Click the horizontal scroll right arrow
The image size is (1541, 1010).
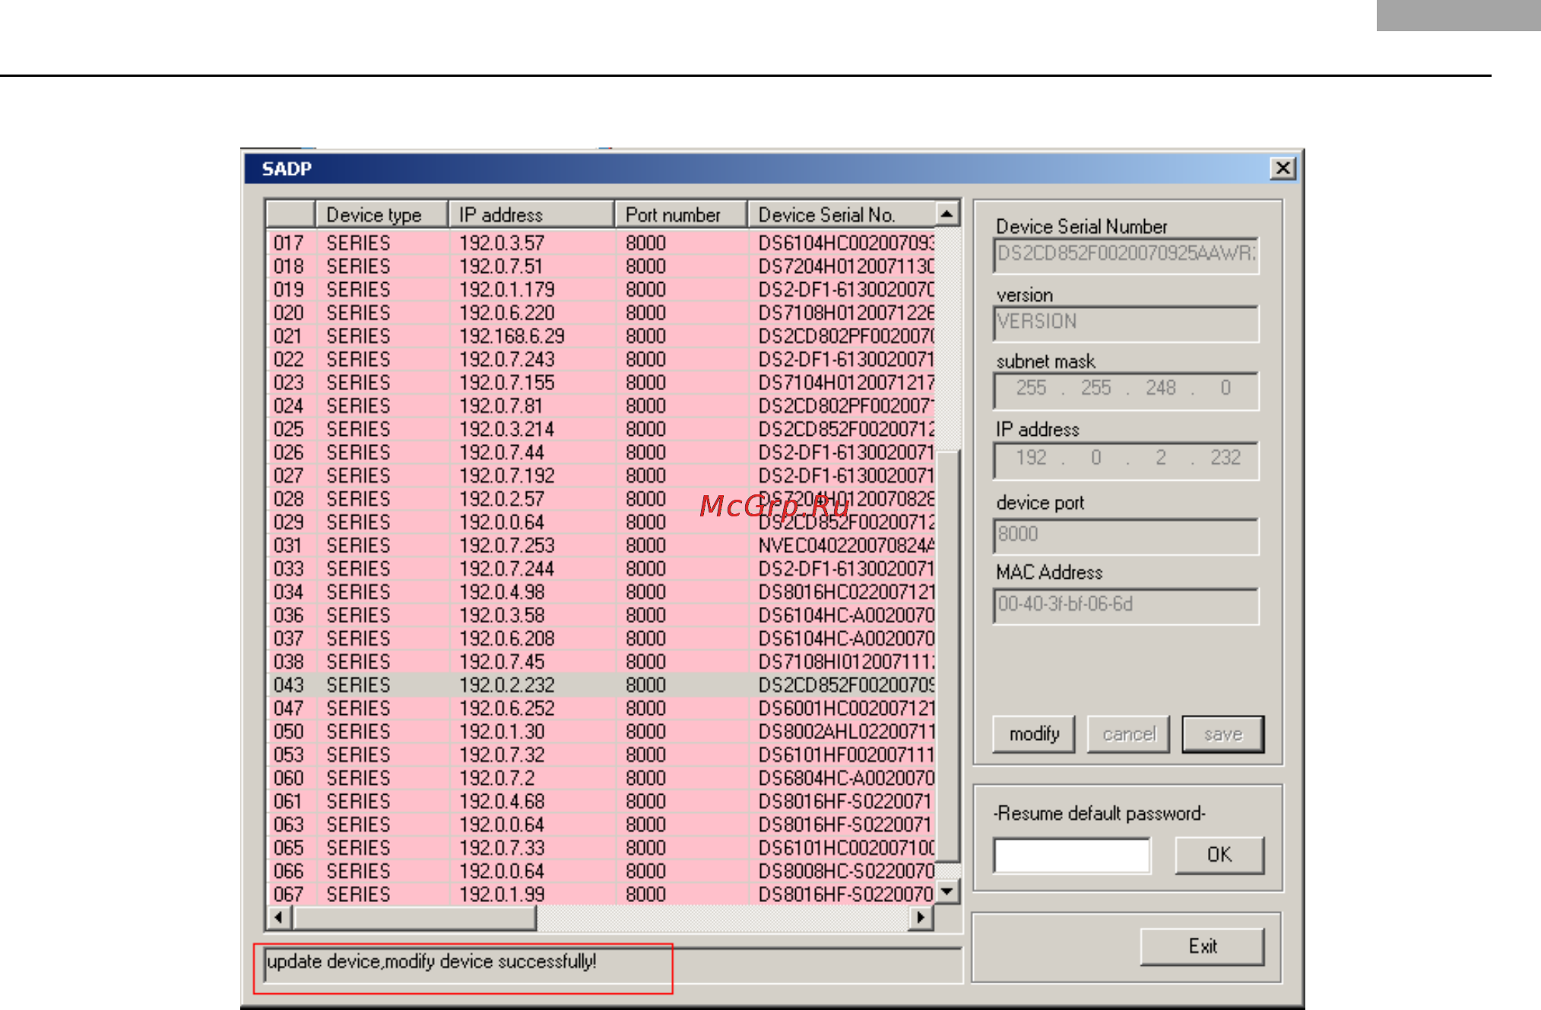pos(921,917)
